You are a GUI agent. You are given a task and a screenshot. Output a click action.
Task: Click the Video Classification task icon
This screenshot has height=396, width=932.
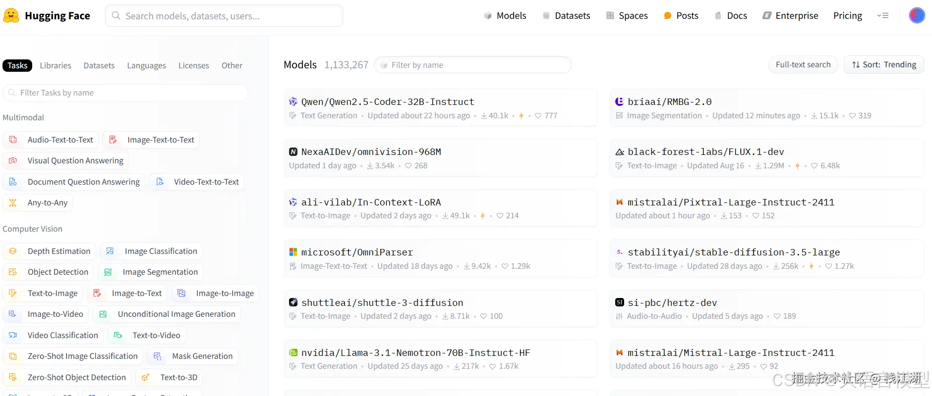pyautogui.click(x=13, y=336)
